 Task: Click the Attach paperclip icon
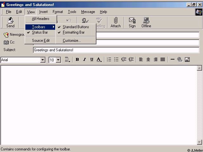(115, 22)
